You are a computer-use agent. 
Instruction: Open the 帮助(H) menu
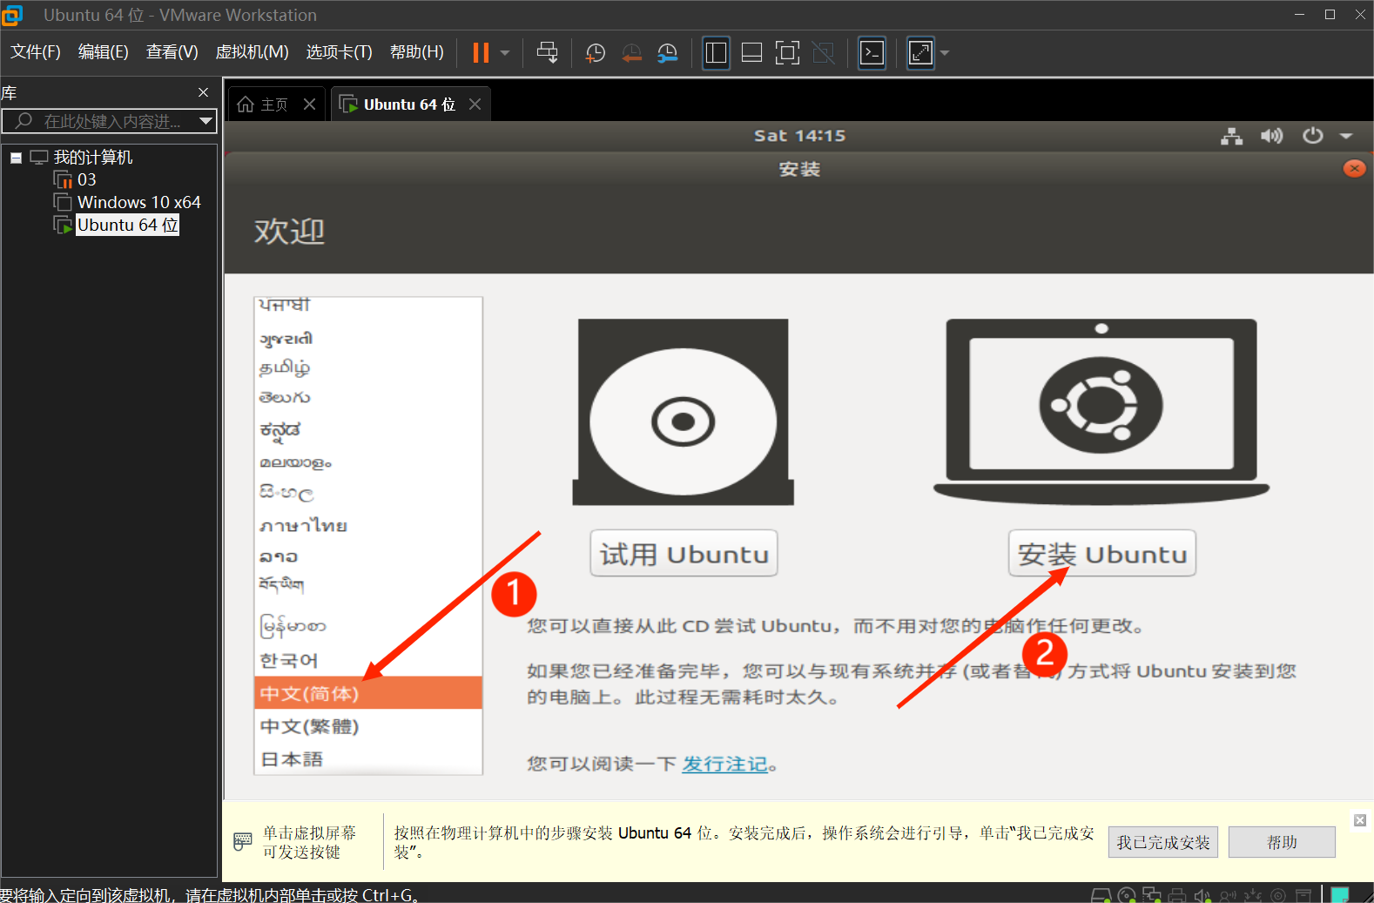pyautogui.click(x=417, y=52)
